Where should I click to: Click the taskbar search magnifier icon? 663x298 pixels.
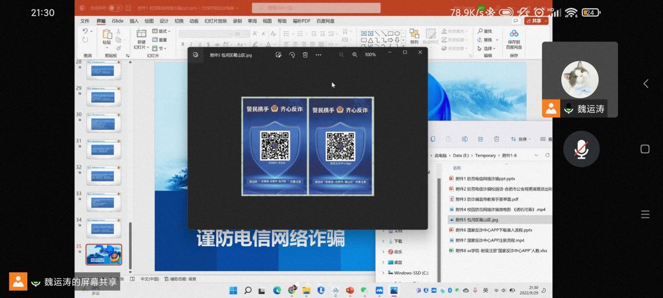coord(248,290)
